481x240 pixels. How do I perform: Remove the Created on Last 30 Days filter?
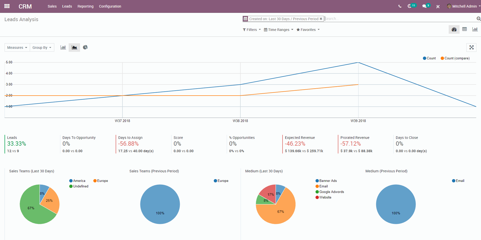click(321, 19)
